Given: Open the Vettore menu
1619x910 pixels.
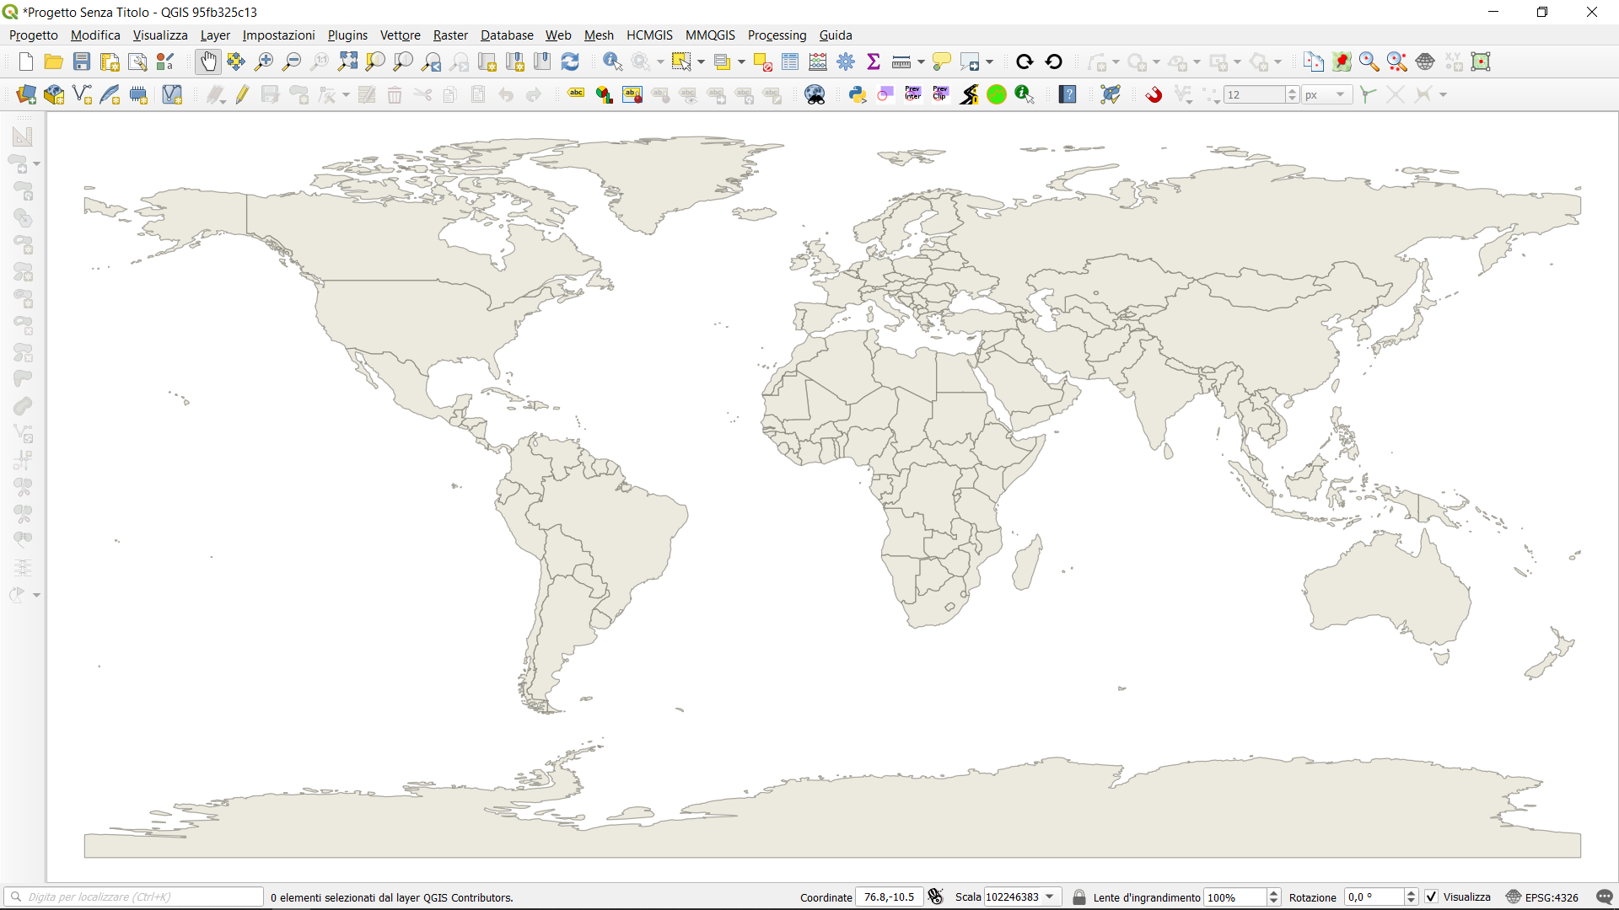Looking at the screenshot, I should click(400, 35).
